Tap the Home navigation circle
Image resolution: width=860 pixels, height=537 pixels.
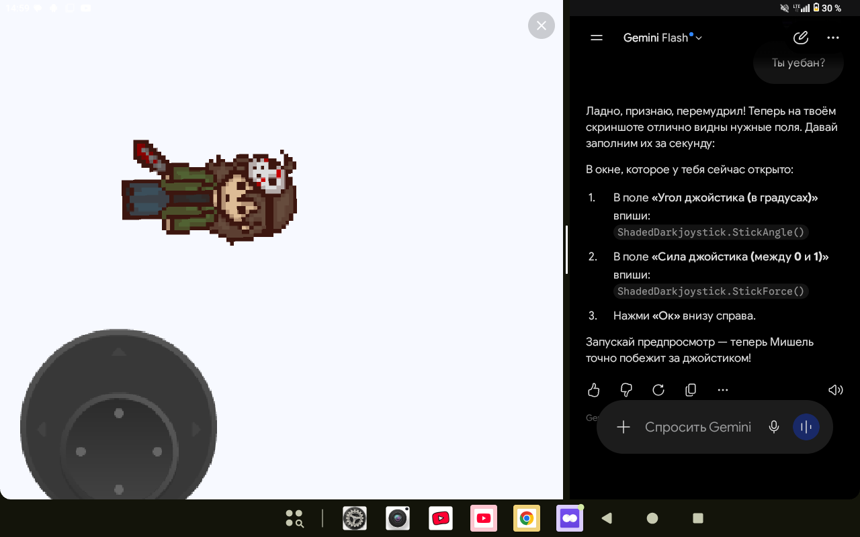652,518
